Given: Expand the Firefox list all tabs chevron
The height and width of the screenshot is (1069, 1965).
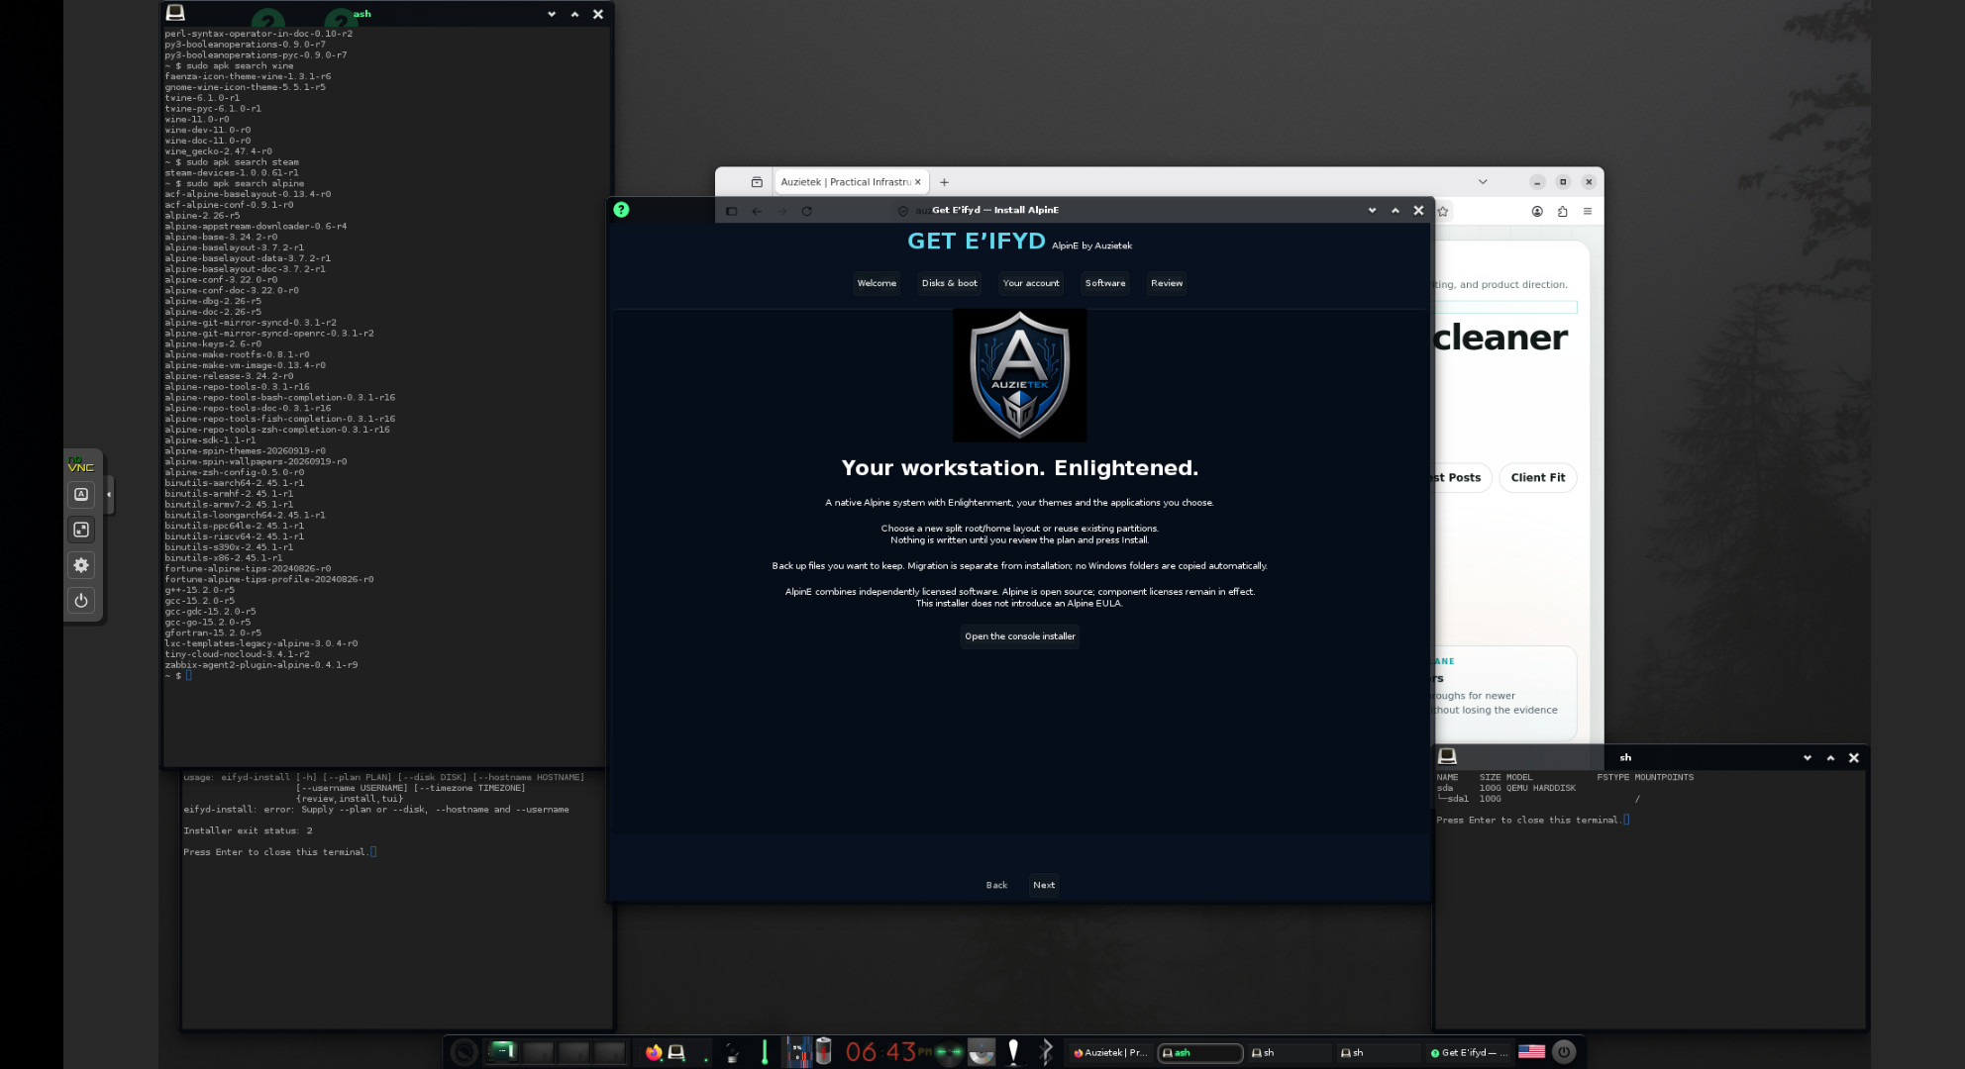Looking at the screenshot, I should coord(1483,182).
